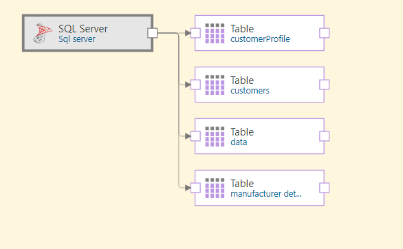Click the customerProfile table grid icon

[215, 34]
